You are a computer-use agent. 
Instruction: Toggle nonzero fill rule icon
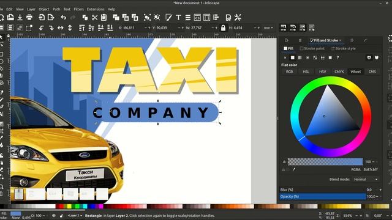(377, 57)
